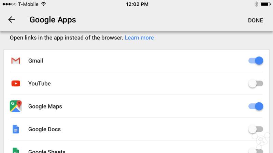The image size is (273, 153).
Task: Tap the Wi-Fi signal icon
Action: 43,4
